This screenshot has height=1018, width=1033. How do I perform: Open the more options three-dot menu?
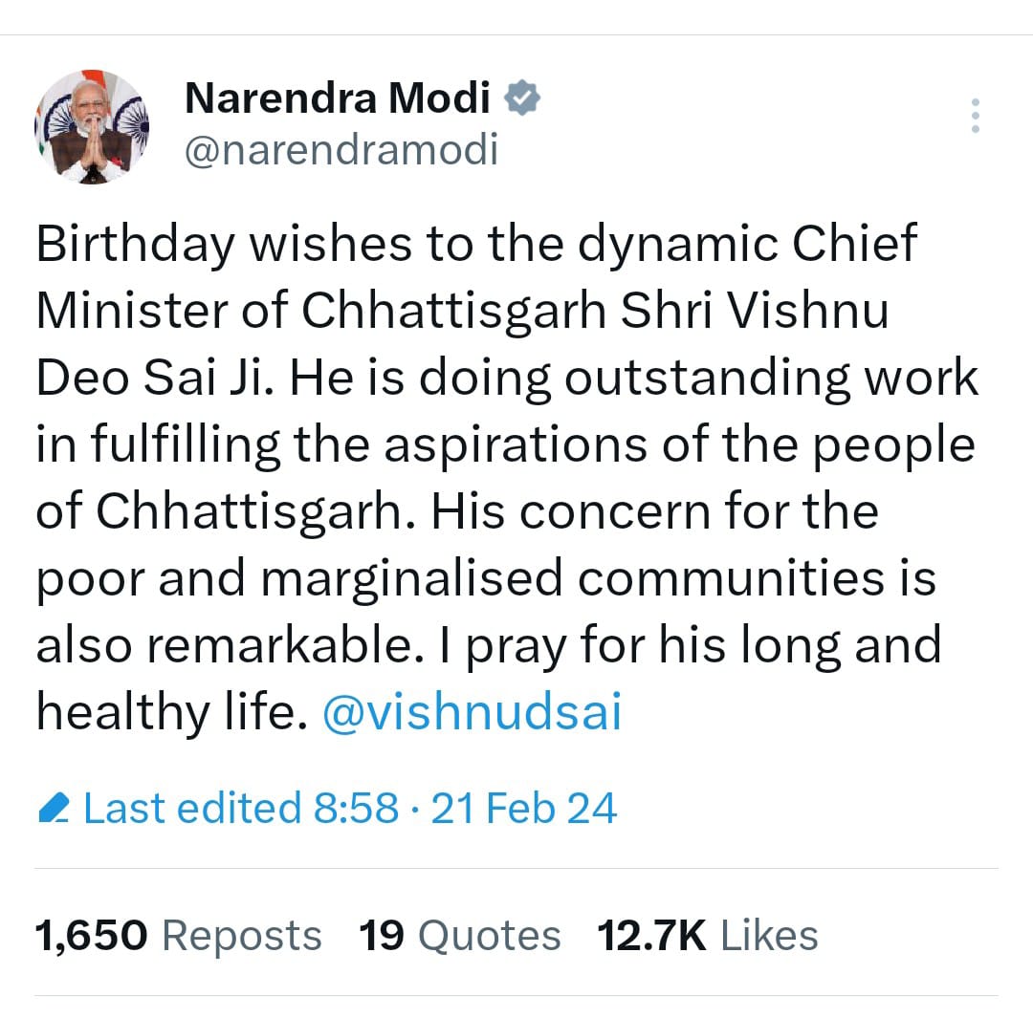pos(976,117)
